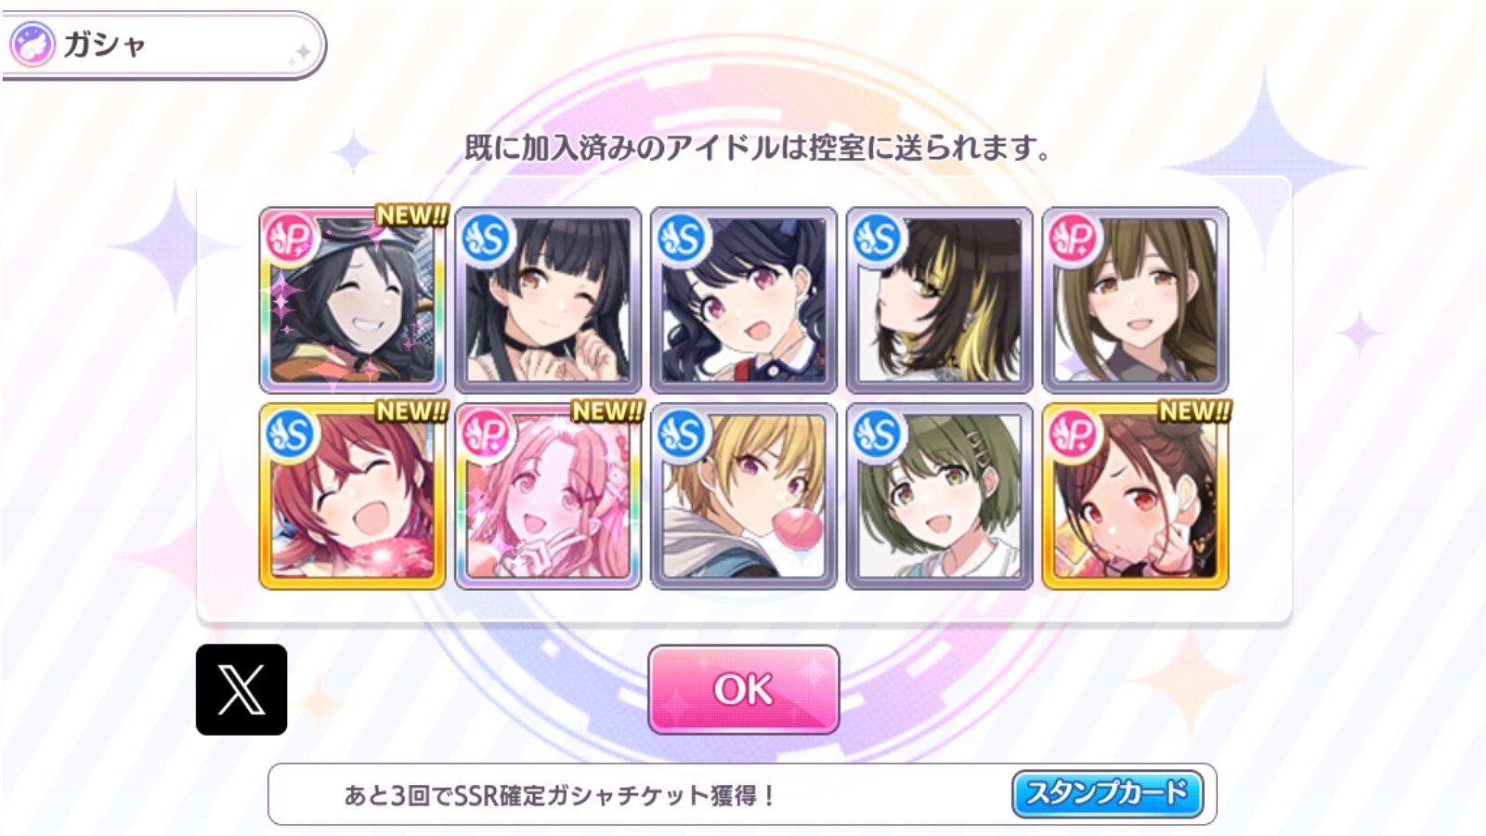
Task: Click the S badge on red-haired idol card
Action: point(291,434)
